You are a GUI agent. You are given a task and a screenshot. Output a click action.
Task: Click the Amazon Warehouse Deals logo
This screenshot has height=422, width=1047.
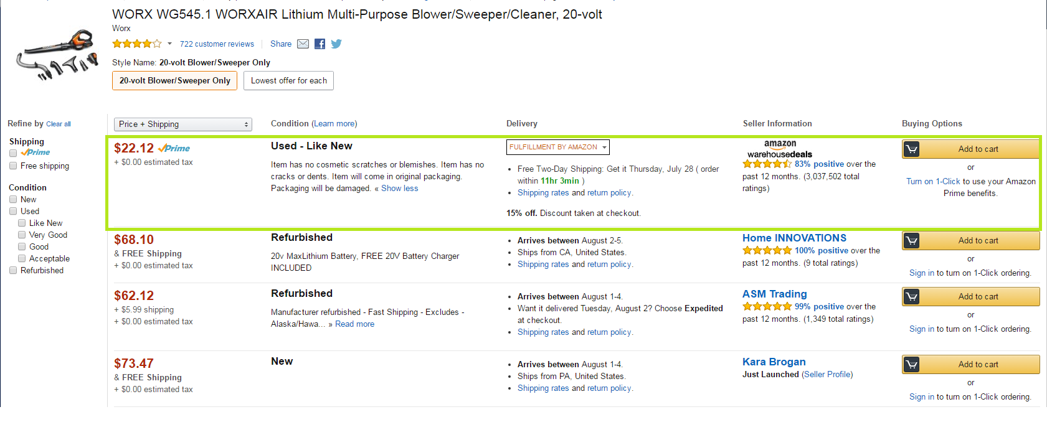pos(780,149)
